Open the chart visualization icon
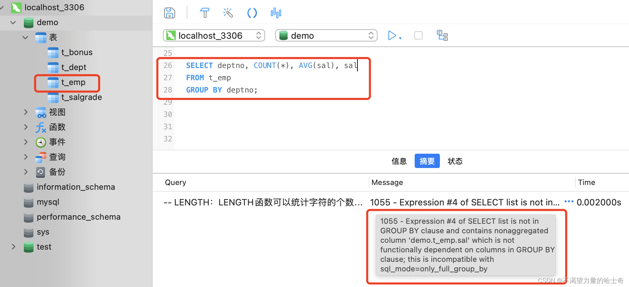 click(x=276, y=13)
